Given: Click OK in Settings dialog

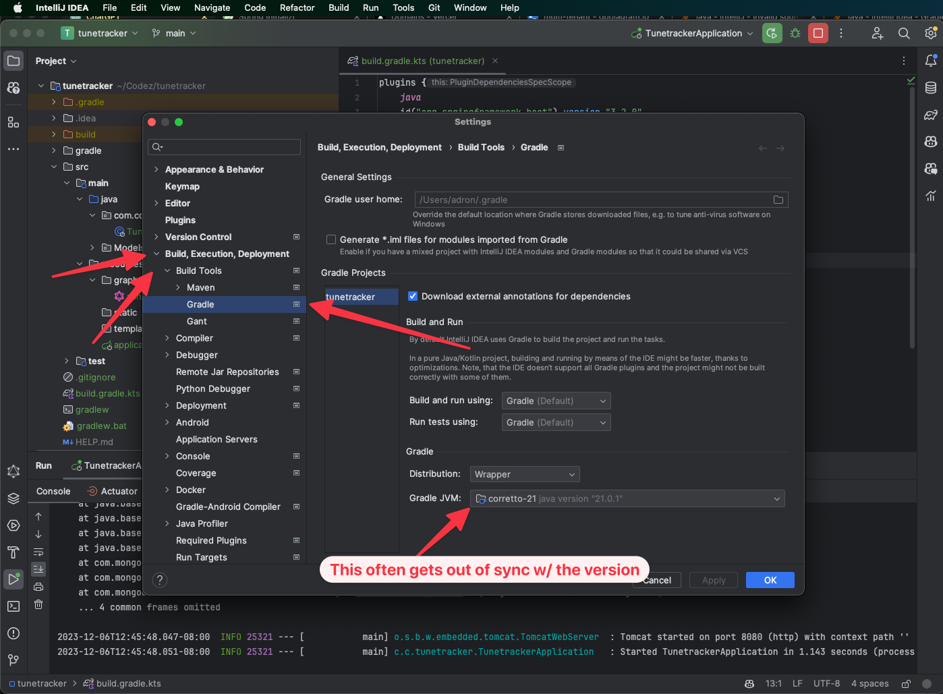Looking at the screenshot, I should click(770, 580).
